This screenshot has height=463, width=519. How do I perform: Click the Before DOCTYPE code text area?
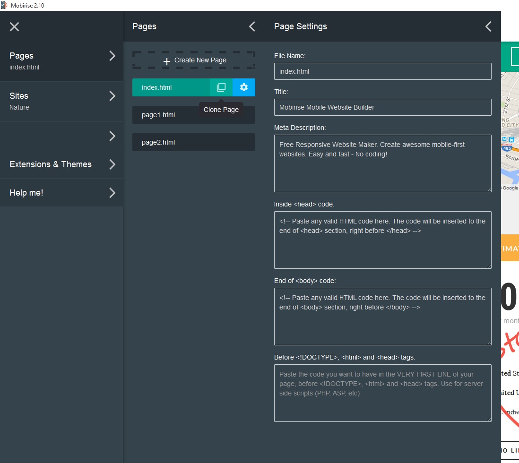point(382,393)
